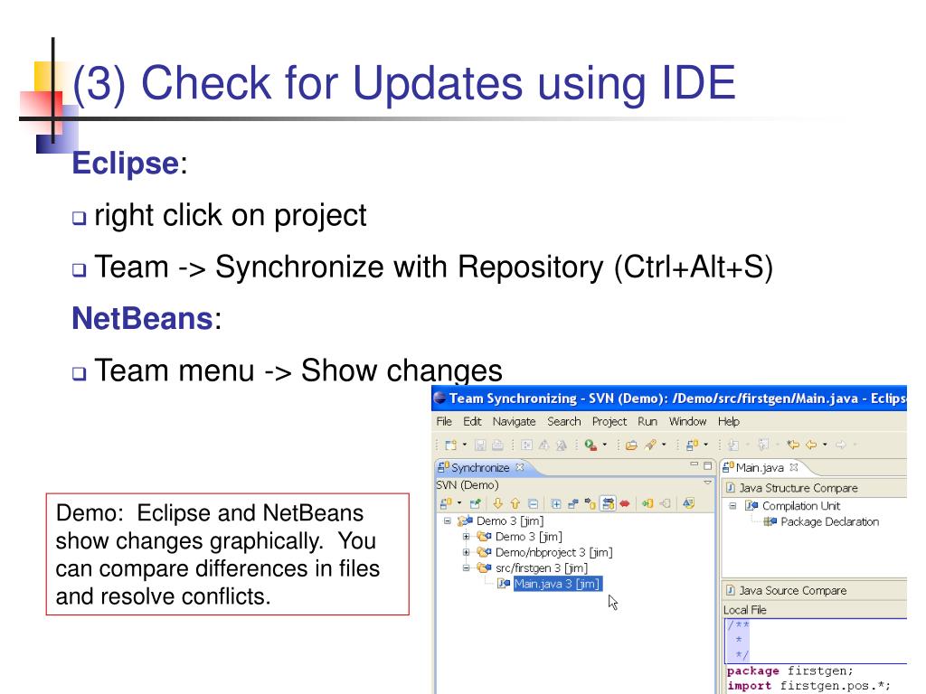Collapse Compilation Unit node
Image resolution: width=926 pixels, height=694 pixels.
(x=732, y=506)
